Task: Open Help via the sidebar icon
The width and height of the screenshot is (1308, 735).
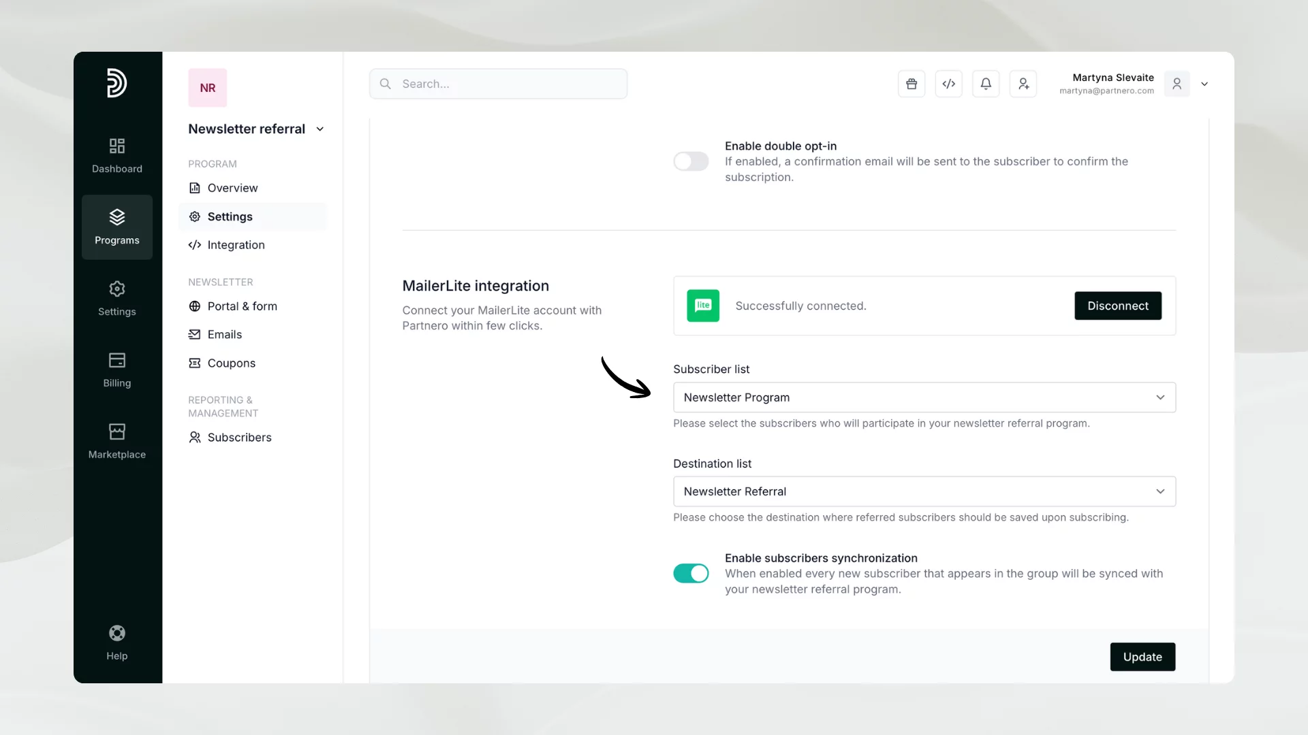Action: pyautogui.click(x=116, y=642)
